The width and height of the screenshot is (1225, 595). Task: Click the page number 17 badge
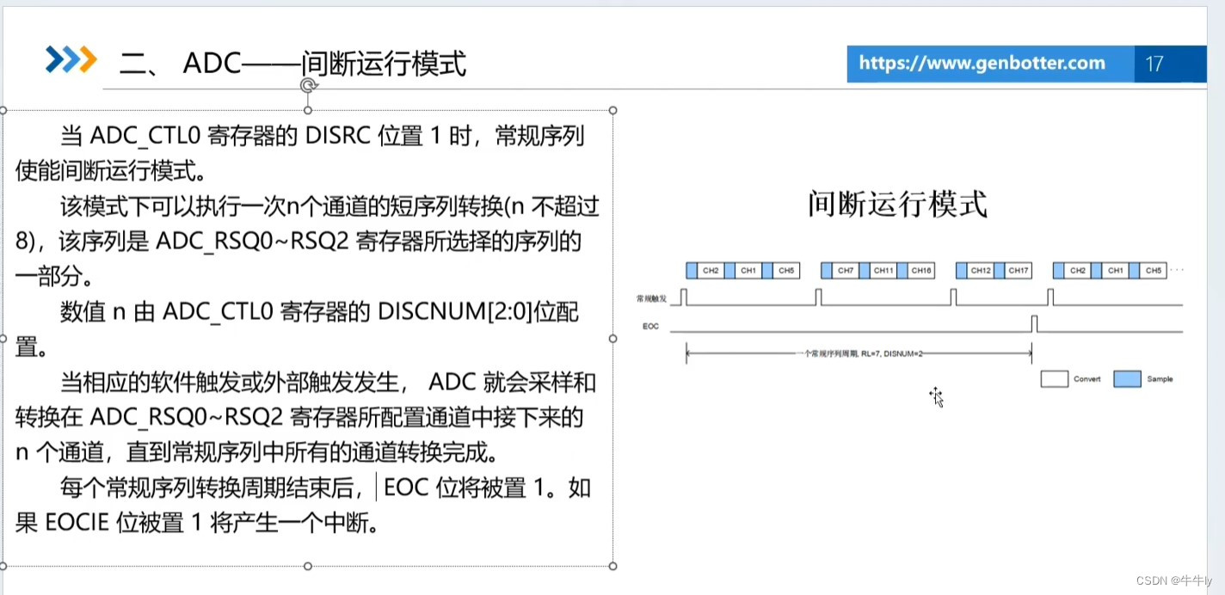(1155, 63)
